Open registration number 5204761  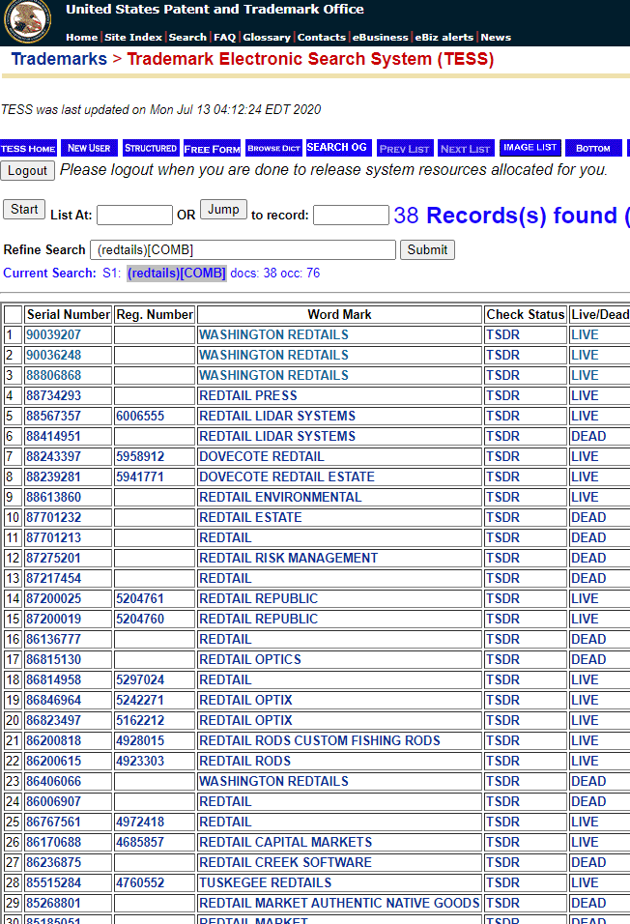pyautogui.click(x=140, y=598)
